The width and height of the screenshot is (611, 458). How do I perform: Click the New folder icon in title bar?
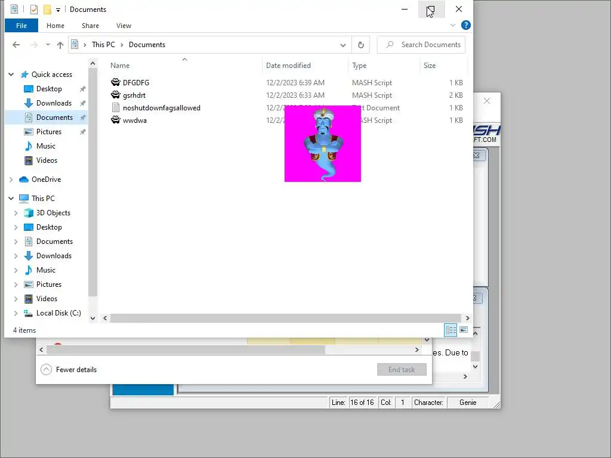47,10
